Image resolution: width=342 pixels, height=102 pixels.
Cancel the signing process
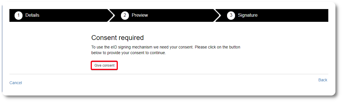click(16, 83)
